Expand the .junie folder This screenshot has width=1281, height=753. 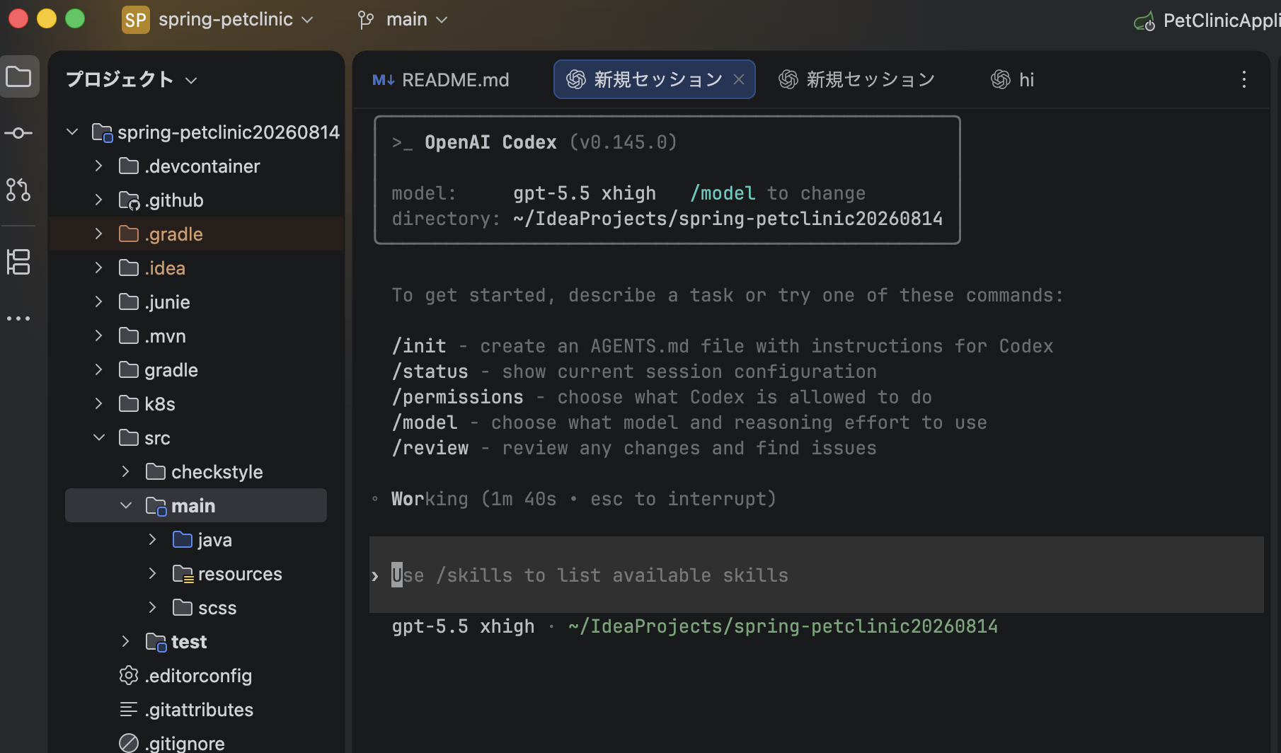tap(99, 301)
